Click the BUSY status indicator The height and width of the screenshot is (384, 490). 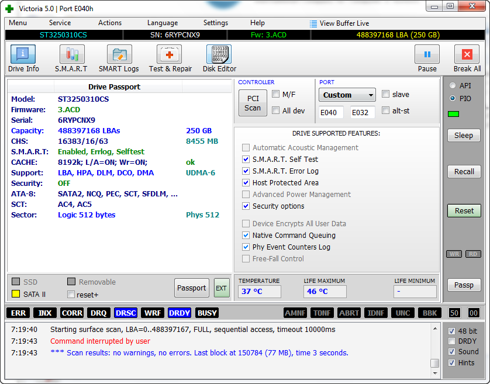(207, 313)
